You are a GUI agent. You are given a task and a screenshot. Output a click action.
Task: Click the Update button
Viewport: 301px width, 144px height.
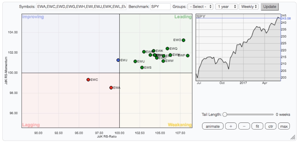pos(270,6)
